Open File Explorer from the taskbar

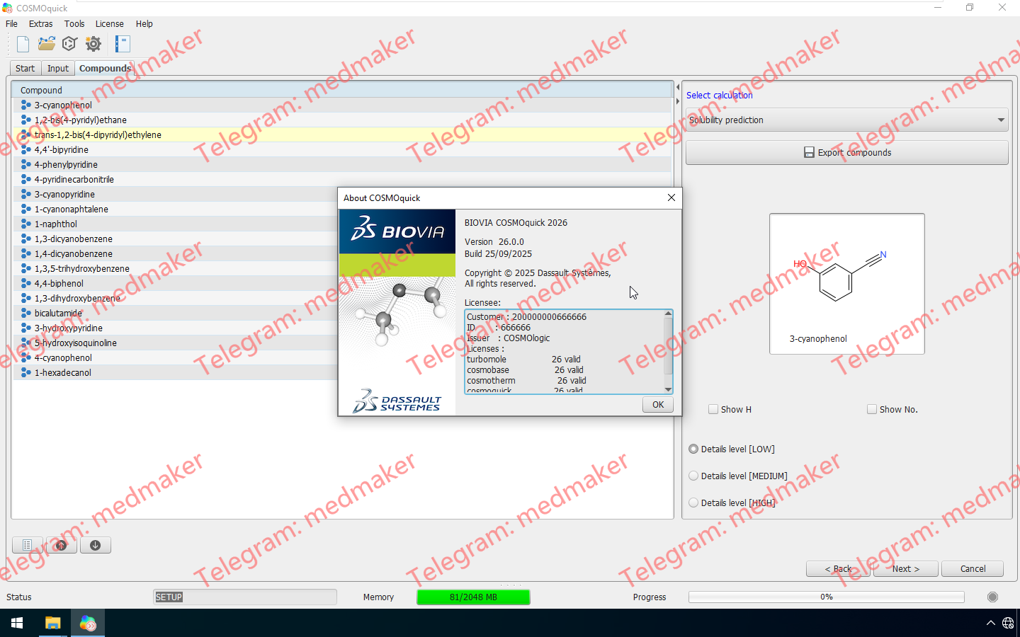pyautogui.click(x=52, y=623)
